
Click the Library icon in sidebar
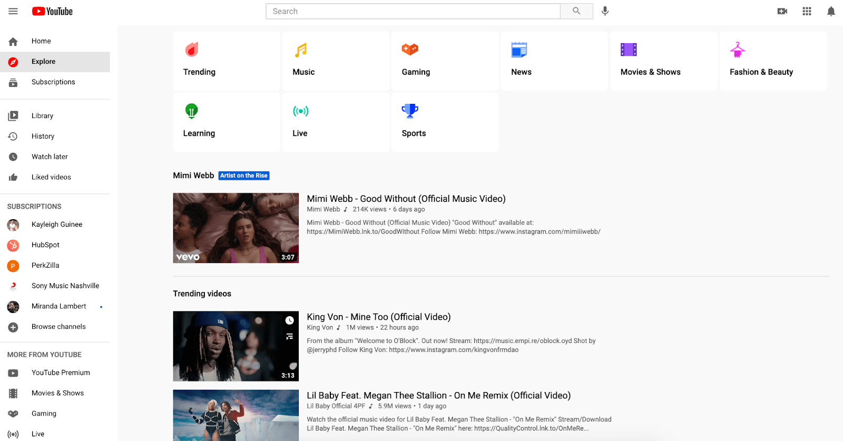[13, 116]
